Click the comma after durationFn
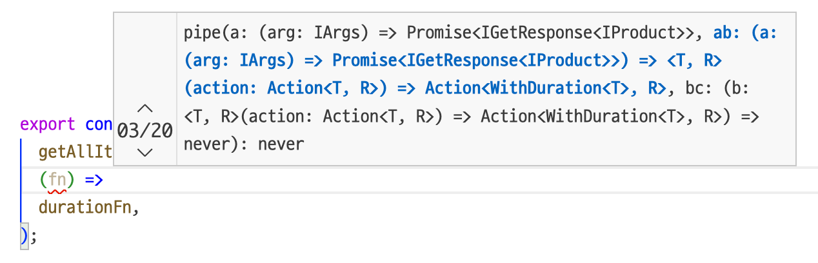 [136, 209]
